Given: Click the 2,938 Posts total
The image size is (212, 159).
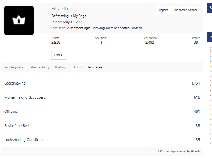Looking at the screenshot, I should [56, 43].
